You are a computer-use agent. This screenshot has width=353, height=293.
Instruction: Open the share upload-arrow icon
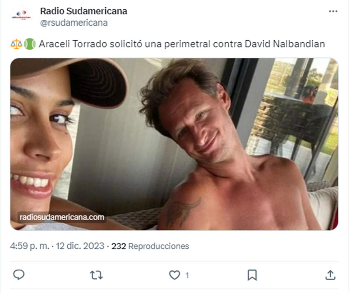point(330,275)
